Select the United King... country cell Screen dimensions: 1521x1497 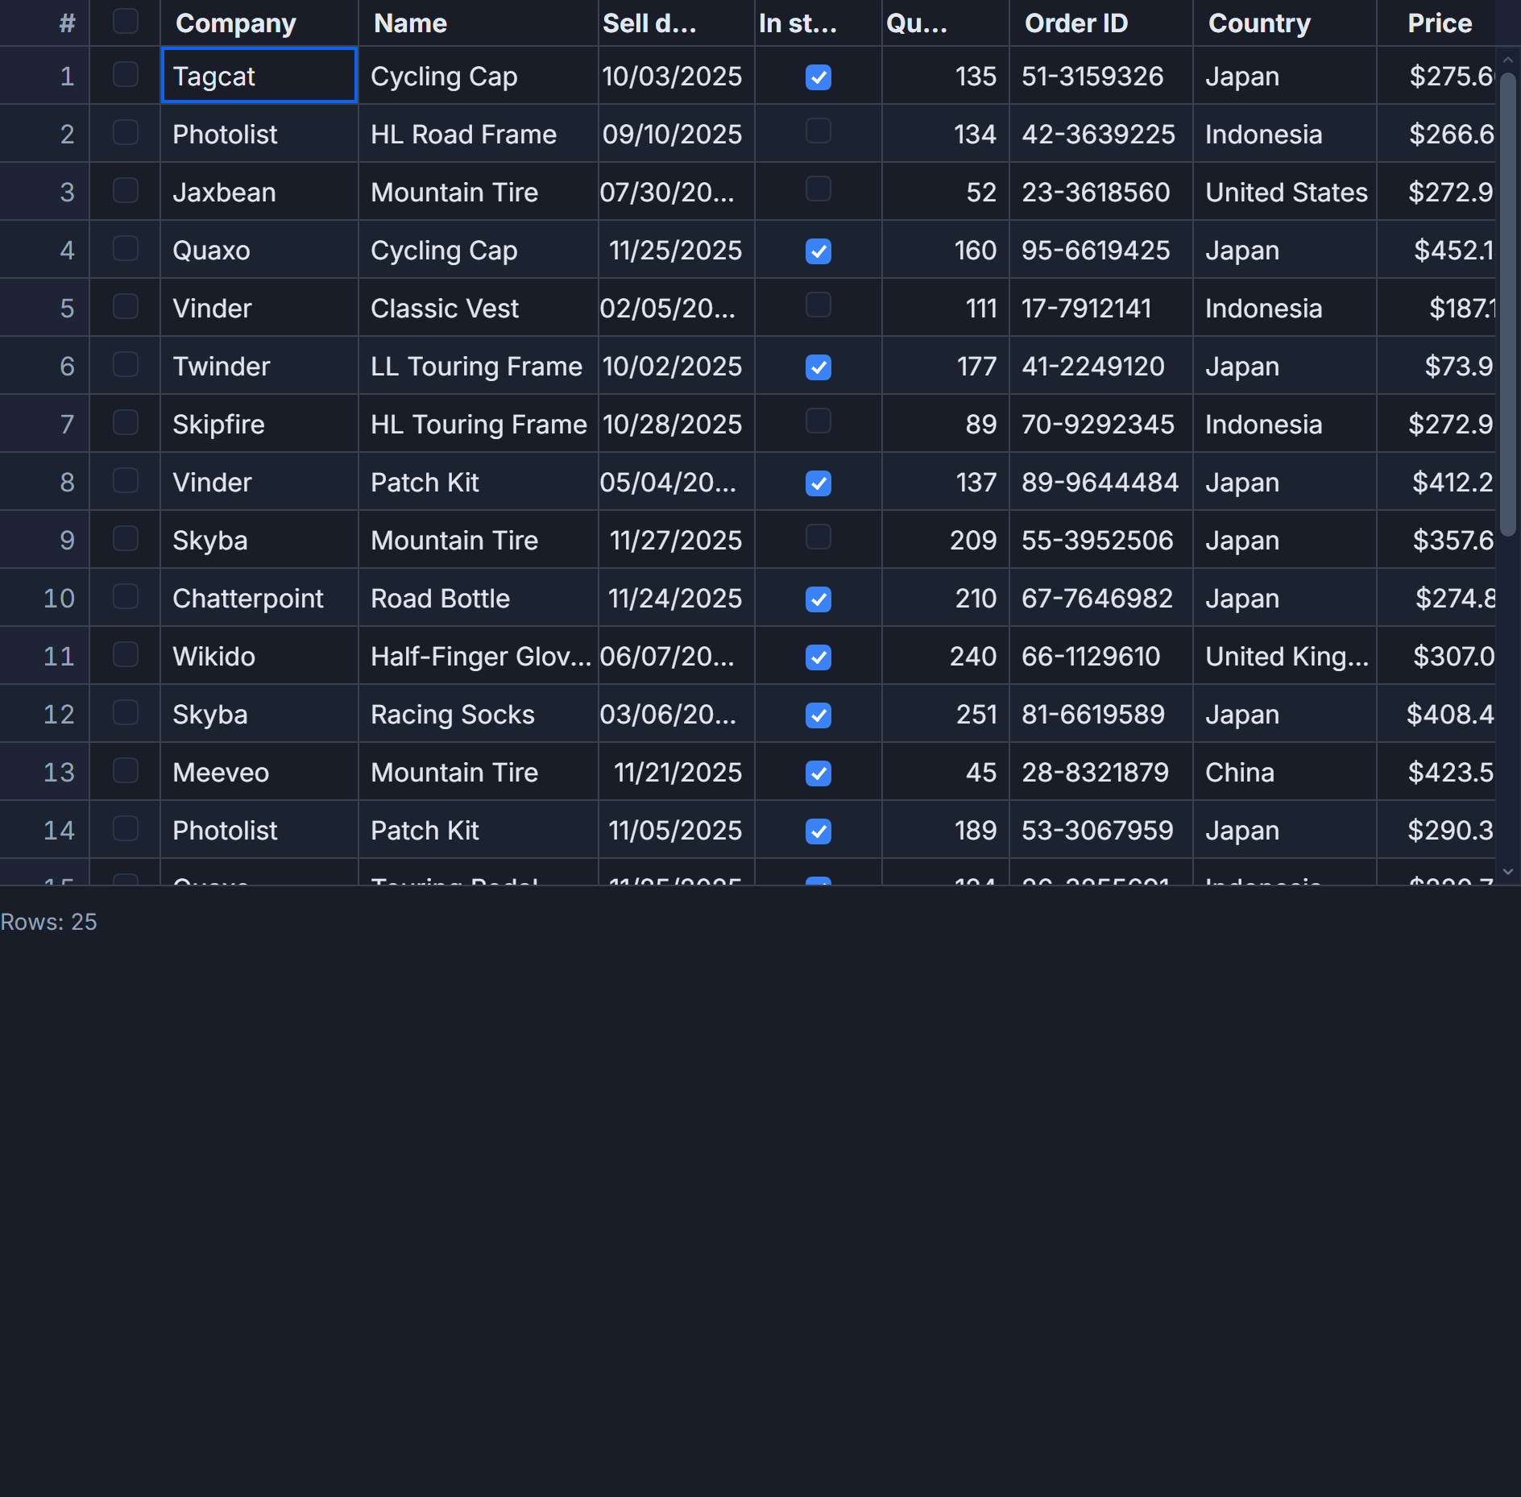click(x=1285, y=656)
